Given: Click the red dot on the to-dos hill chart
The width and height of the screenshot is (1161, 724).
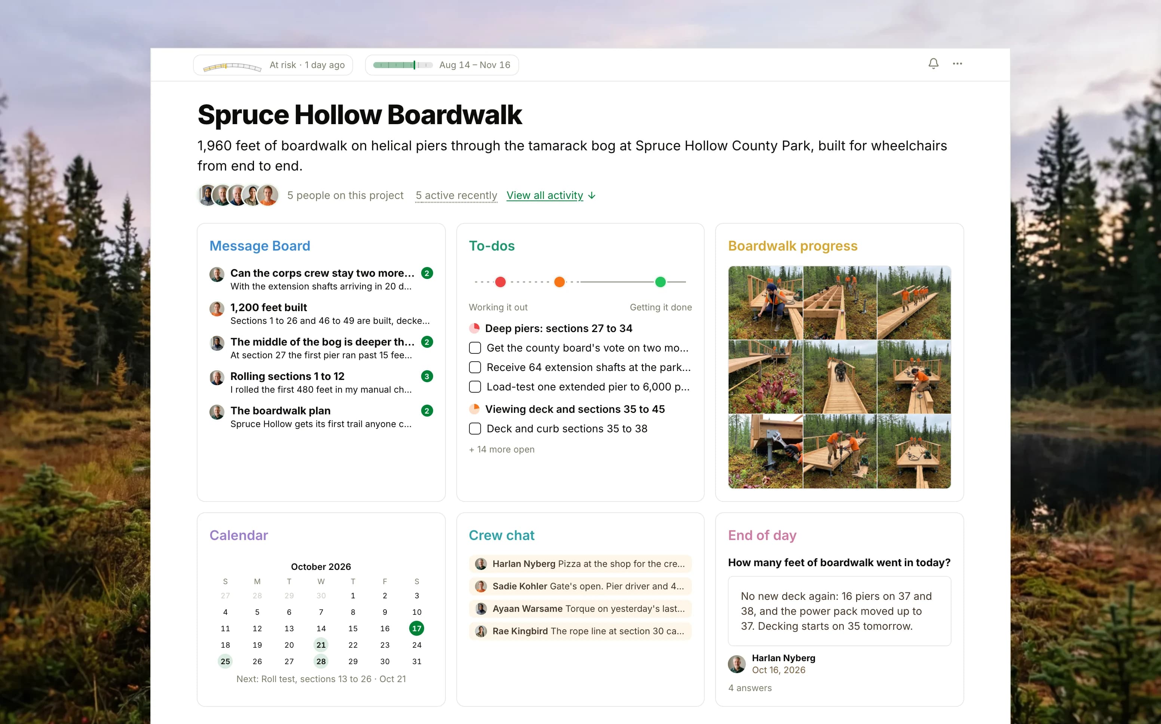Looking at the screenshot, I should (500, 282).
